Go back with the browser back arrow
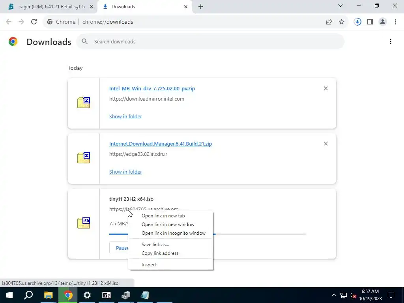 coord(9,22)
